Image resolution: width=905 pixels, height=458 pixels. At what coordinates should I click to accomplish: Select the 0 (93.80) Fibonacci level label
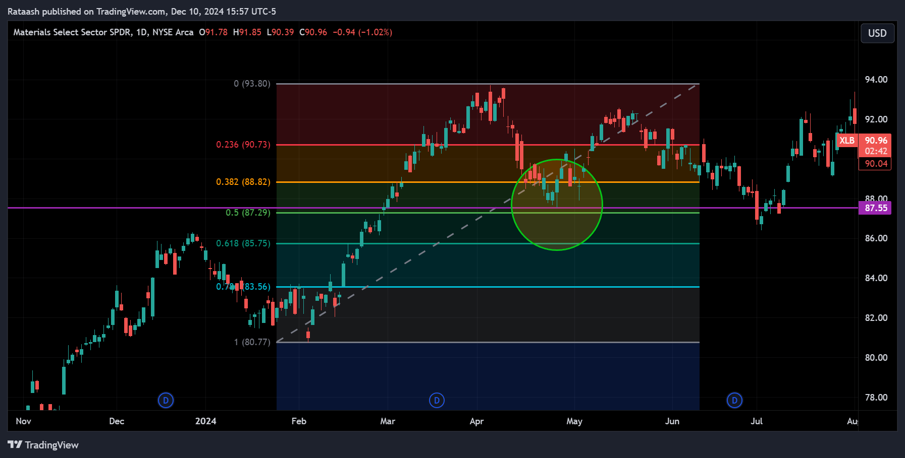pos(252,84)
